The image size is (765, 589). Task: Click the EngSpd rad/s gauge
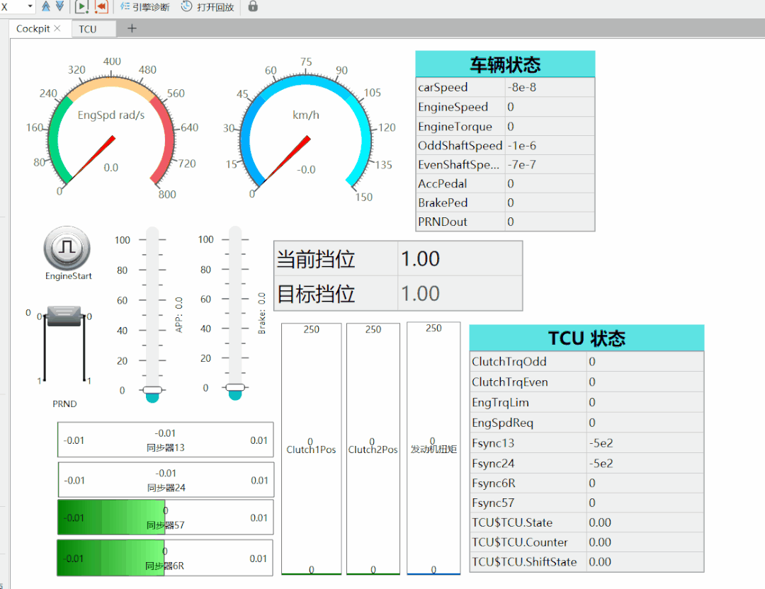[x=110, y=130]
